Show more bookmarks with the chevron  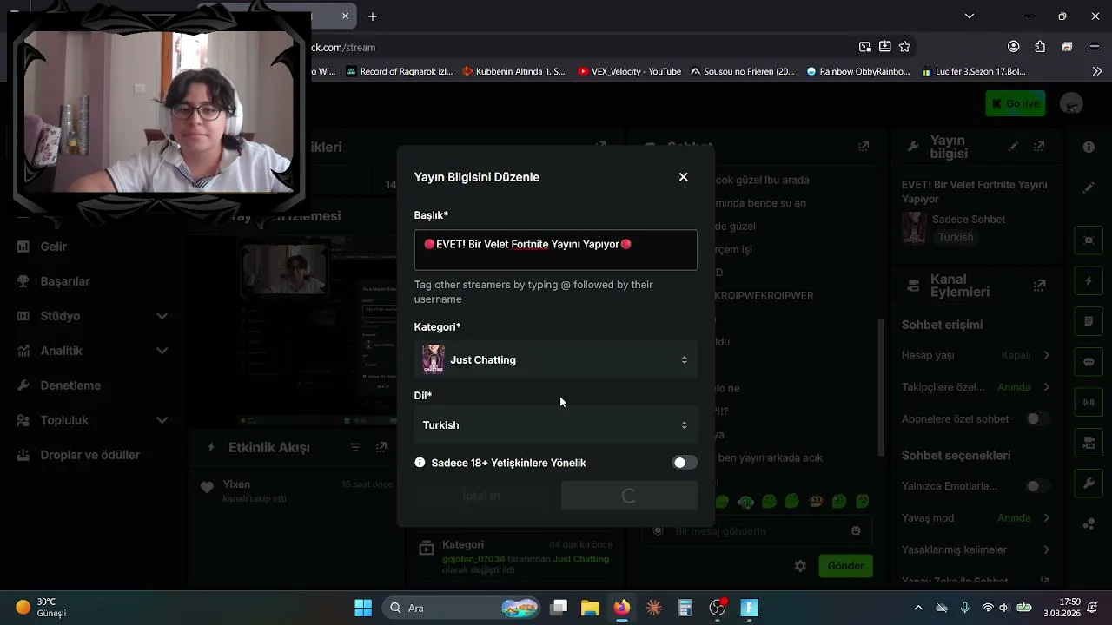pos(1096,71)
